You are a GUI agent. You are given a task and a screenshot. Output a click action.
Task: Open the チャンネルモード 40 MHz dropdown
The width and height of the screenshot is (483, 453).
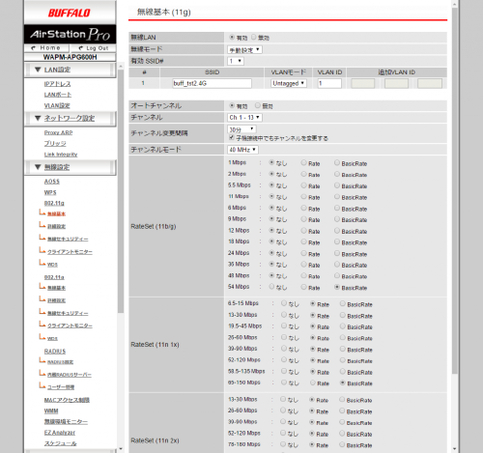click(x=242, y=150)
